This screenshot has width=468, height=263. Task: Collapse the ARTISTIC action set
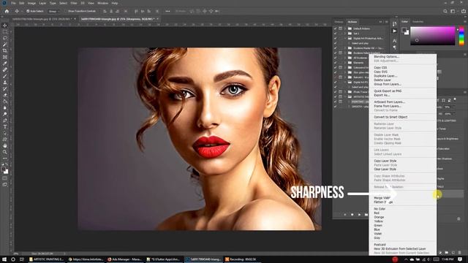tap(345, 96)
